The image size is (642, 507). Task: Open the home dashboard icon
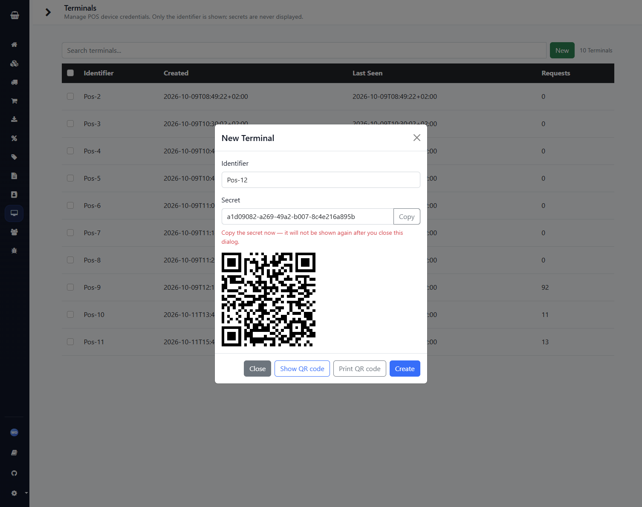tap(14, 45)
